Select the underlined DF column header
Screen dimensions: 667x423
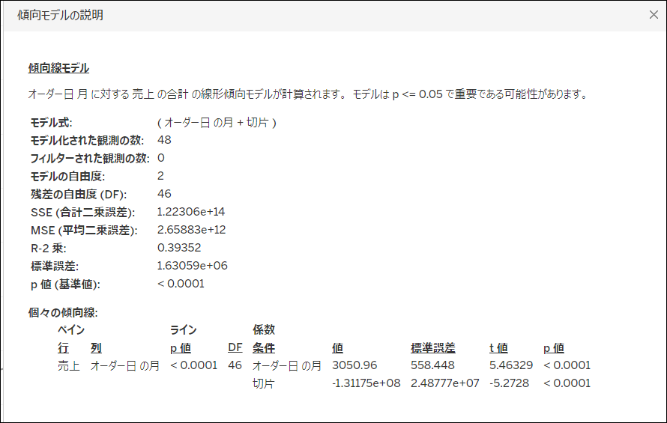click(x=235, y=348)
